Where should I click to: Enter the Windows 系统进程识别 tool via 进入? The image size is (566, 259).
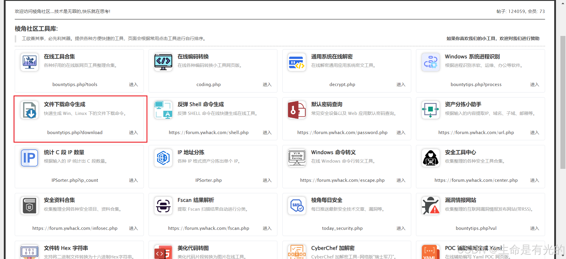pyautogui.click(x=534, y=85)
